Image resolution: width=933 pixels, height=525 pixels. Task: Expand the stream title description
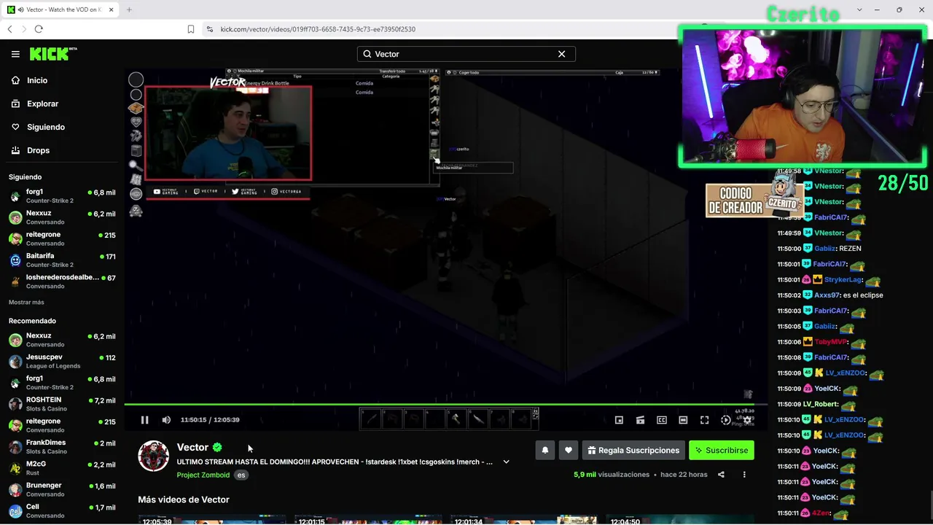point(506,462)
